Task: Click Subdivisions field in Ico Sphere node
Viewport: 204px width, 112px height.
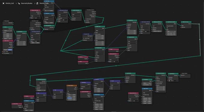Action: [x=147, y=85]
